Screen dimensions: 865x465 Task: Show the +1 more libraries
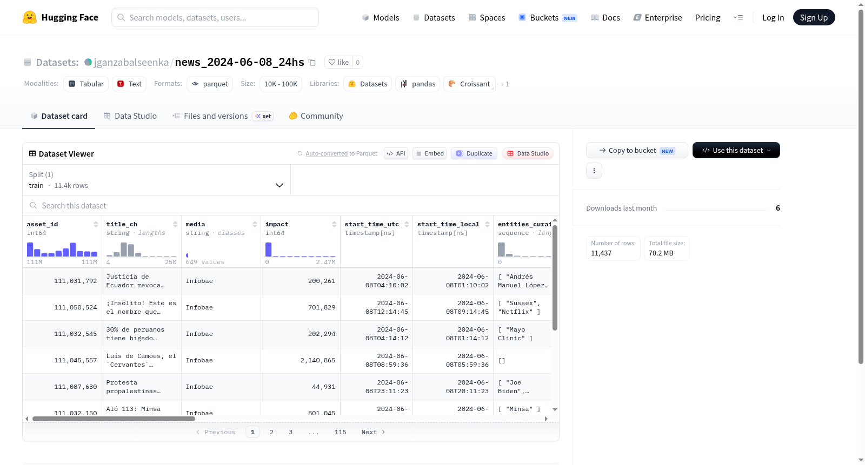504,84
